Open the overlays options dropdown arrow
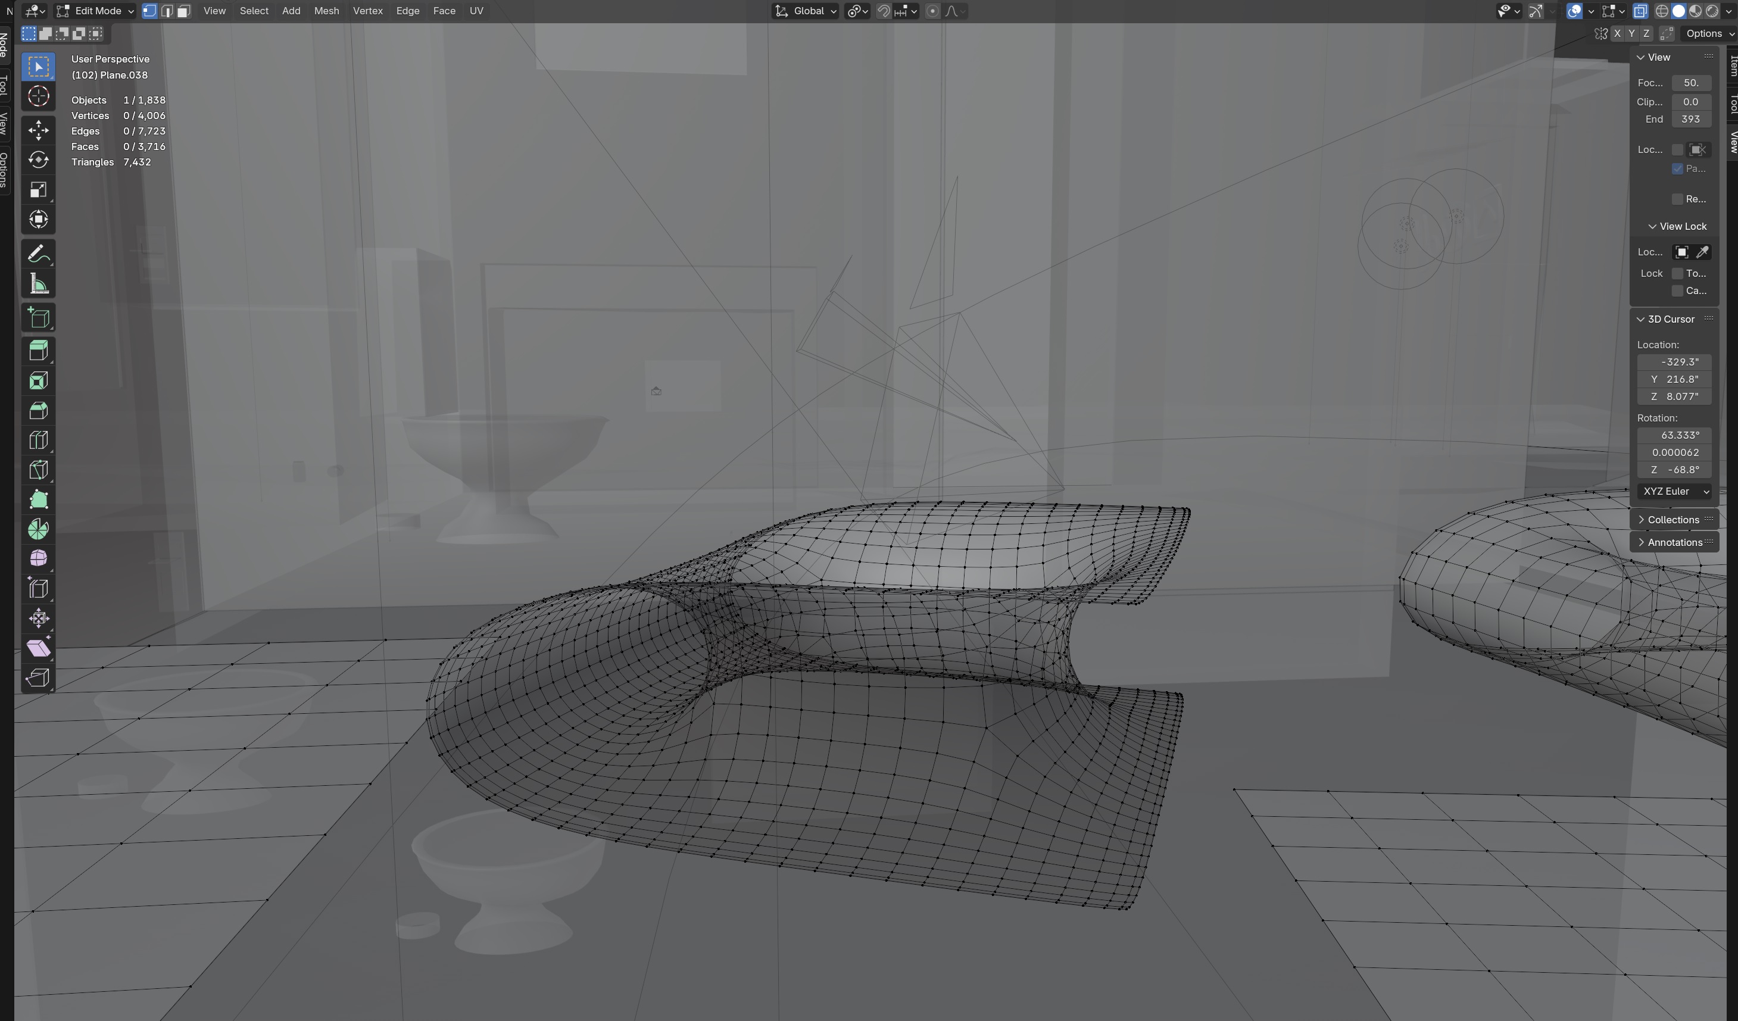1738x1021 pixels. point(1590,11)
